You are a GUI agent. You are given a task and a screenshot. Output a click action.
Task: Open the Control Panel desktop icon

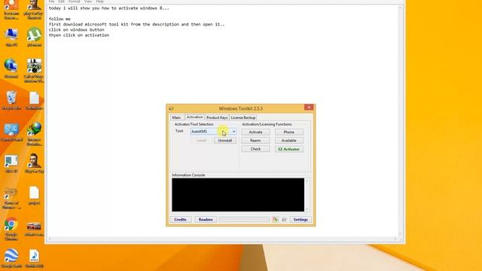[x=11, y=132]
